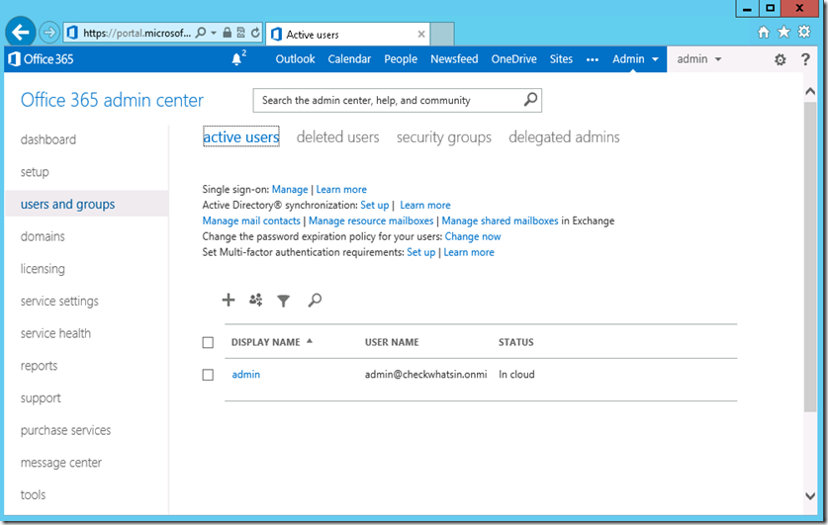The image size is (828, 525).
Task: Click Manage mail contacts link
Action: tap(251, 221)
